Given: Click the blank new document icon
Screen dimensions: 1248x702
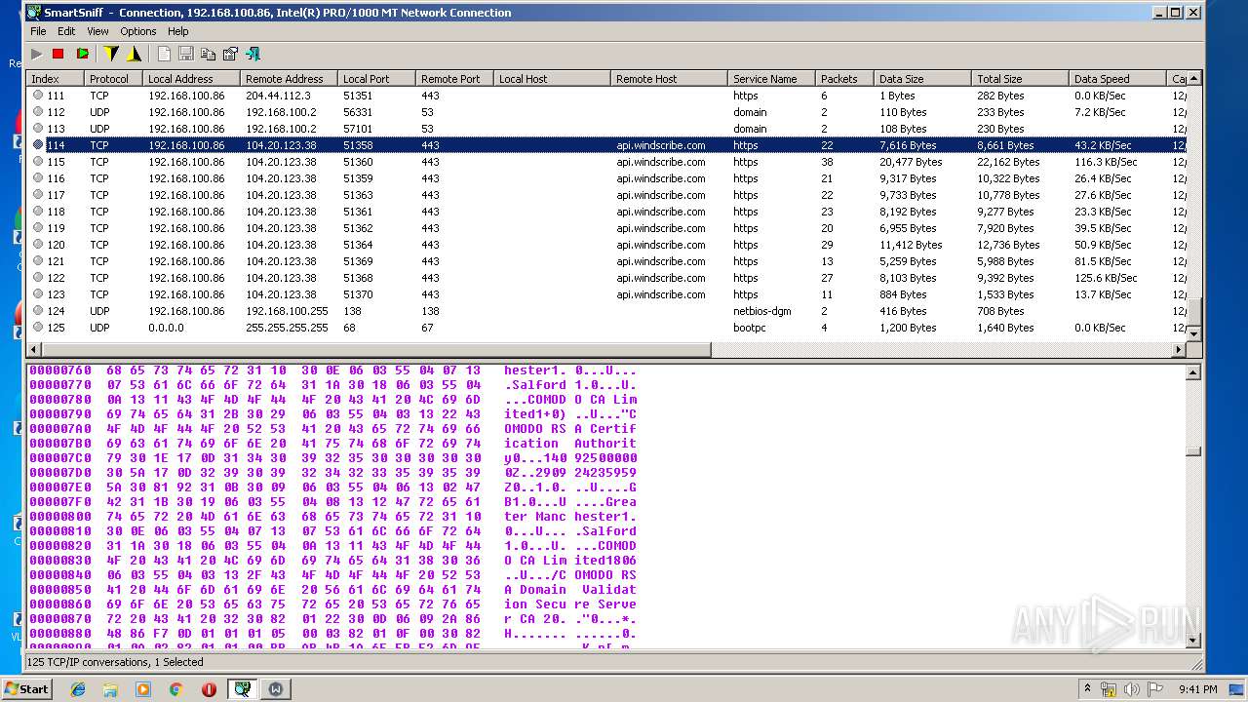Looking at the screenshot, I should 164,54.
